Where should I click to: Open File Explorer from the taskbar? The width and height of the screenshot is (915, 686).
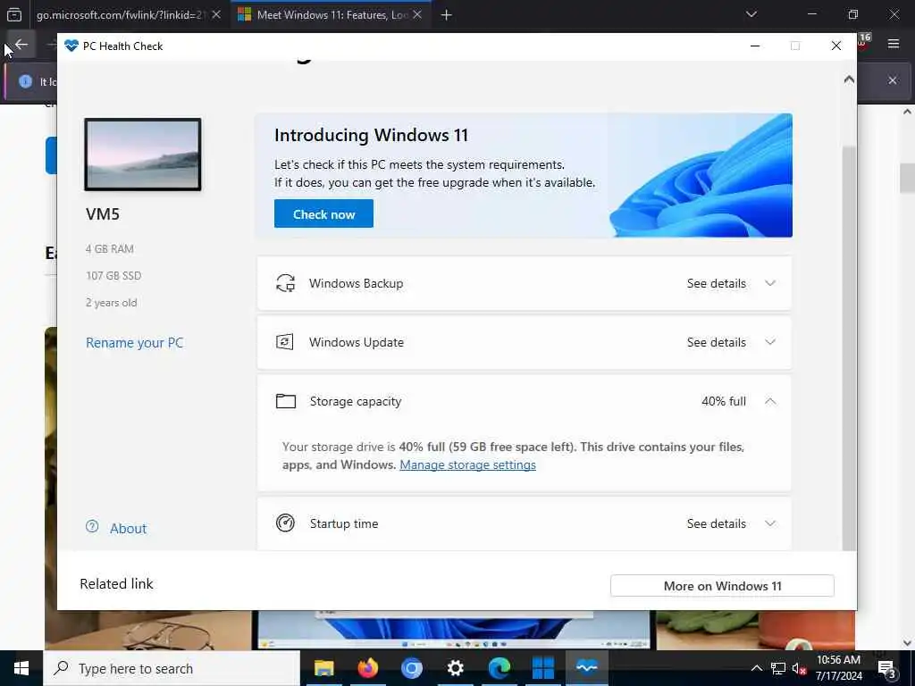(x=323, y=668)
